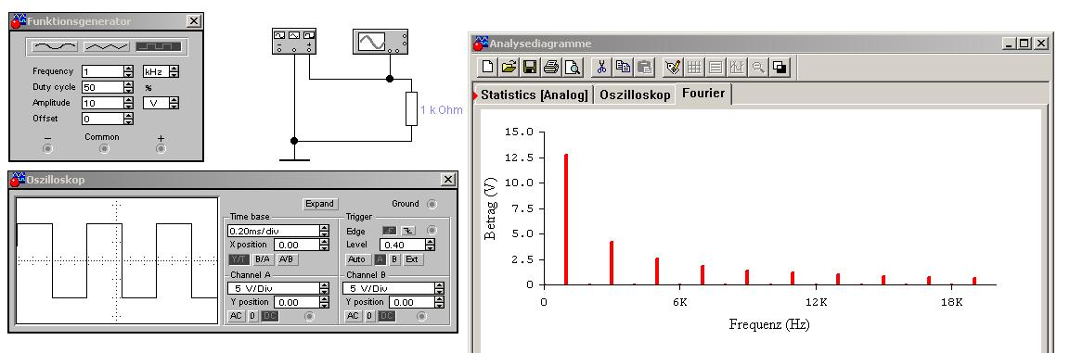1070x353 pixels.
Task: Set Channel A coupling to 0
Action: pos(253,316)
